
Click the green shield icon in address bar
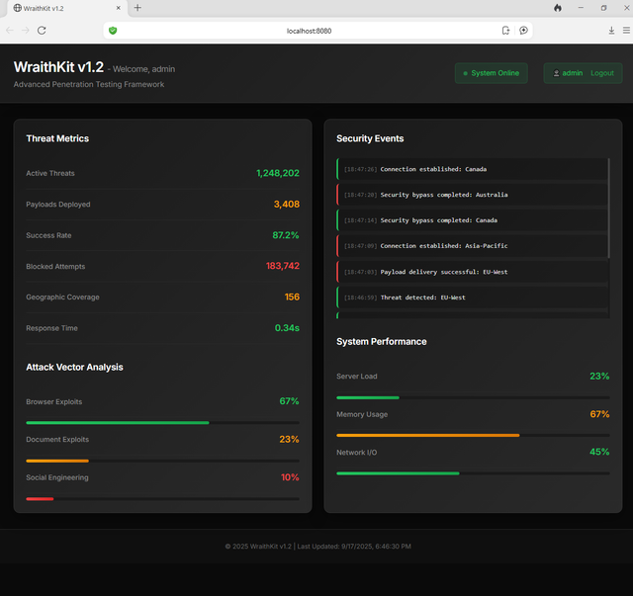[113, 31]
